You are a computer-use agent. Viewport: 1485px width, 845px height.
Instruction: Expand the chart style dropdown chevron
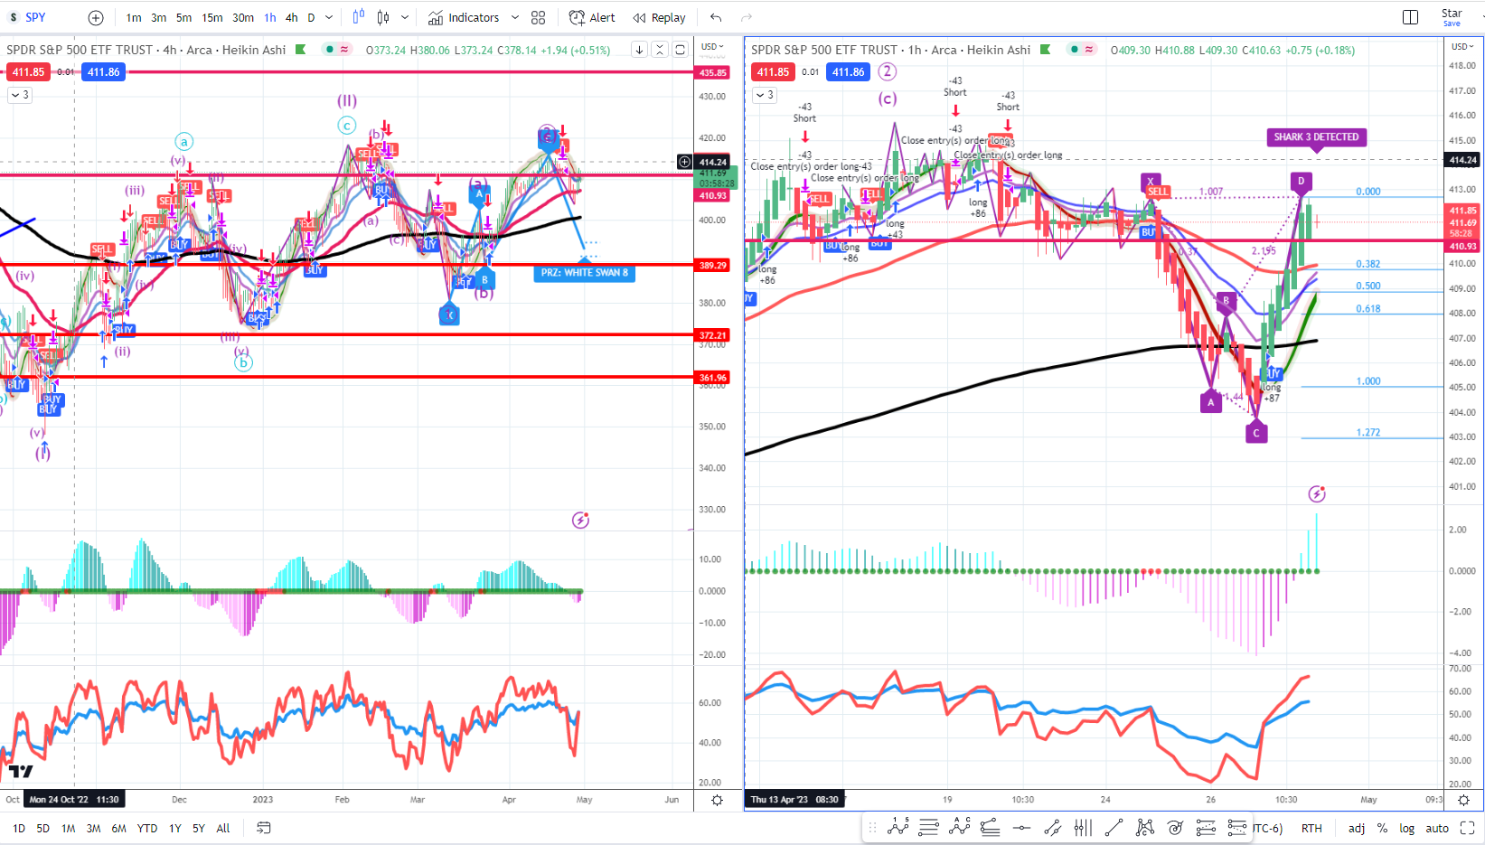[x=405, y=17]
